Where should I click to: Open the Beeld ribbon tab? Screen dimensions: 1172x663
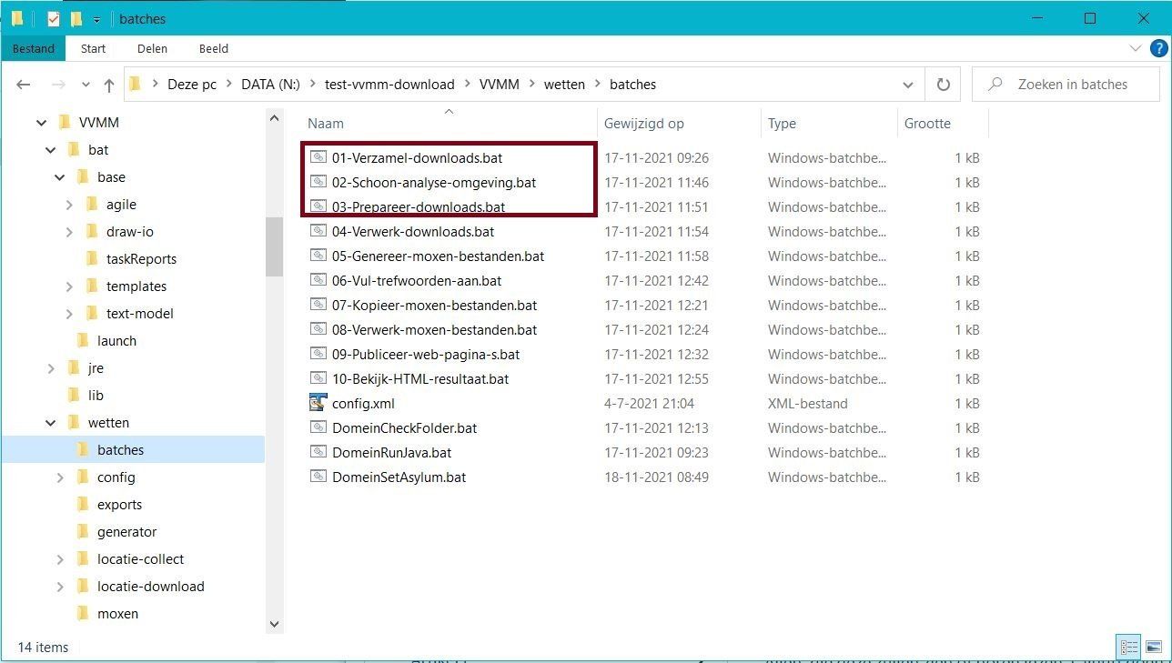pyautogui.click(x=214, y=48)
